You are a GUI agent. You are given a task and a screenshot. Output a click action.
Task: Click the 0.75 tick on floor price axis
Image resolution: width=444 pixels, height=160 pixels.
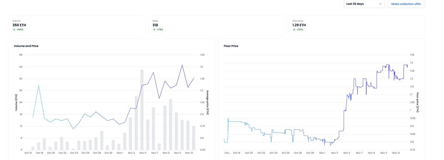click(x=412, y=150)
